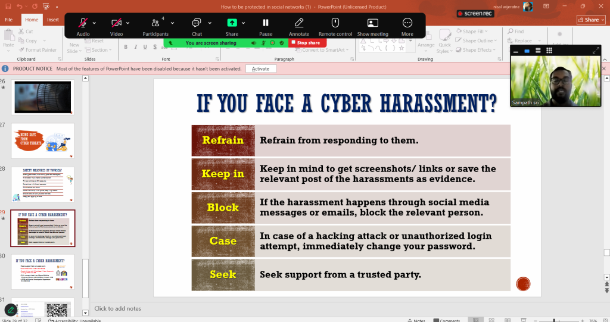Open the Zoom Participants panel
The image size is (610, 322).
[155, 23]
